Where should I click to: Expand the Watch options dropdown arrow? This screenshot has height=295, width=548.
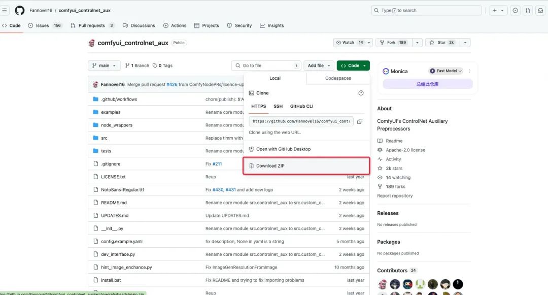369,43
